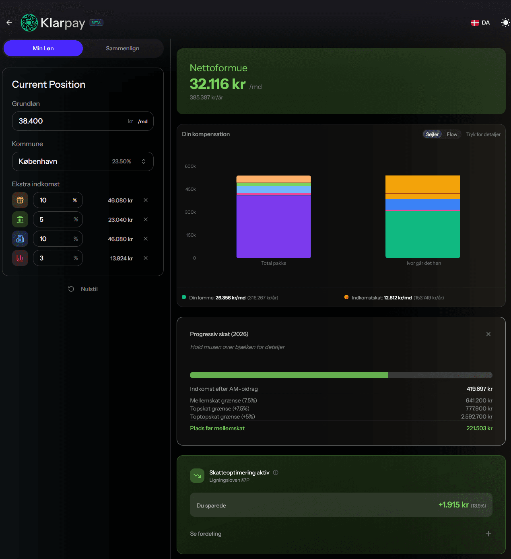Click the Skatteoptimering info icon
The width and height of the screenshot is (511, 559).
coord(276,472)
